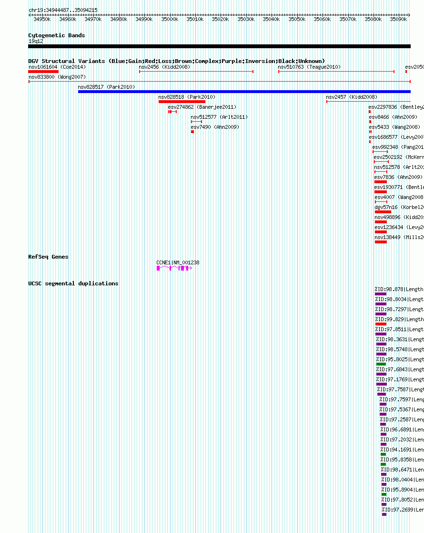424x533 pixels.
Task: Click the %ID:96.6891 duplication label
Action: (402, 429)
